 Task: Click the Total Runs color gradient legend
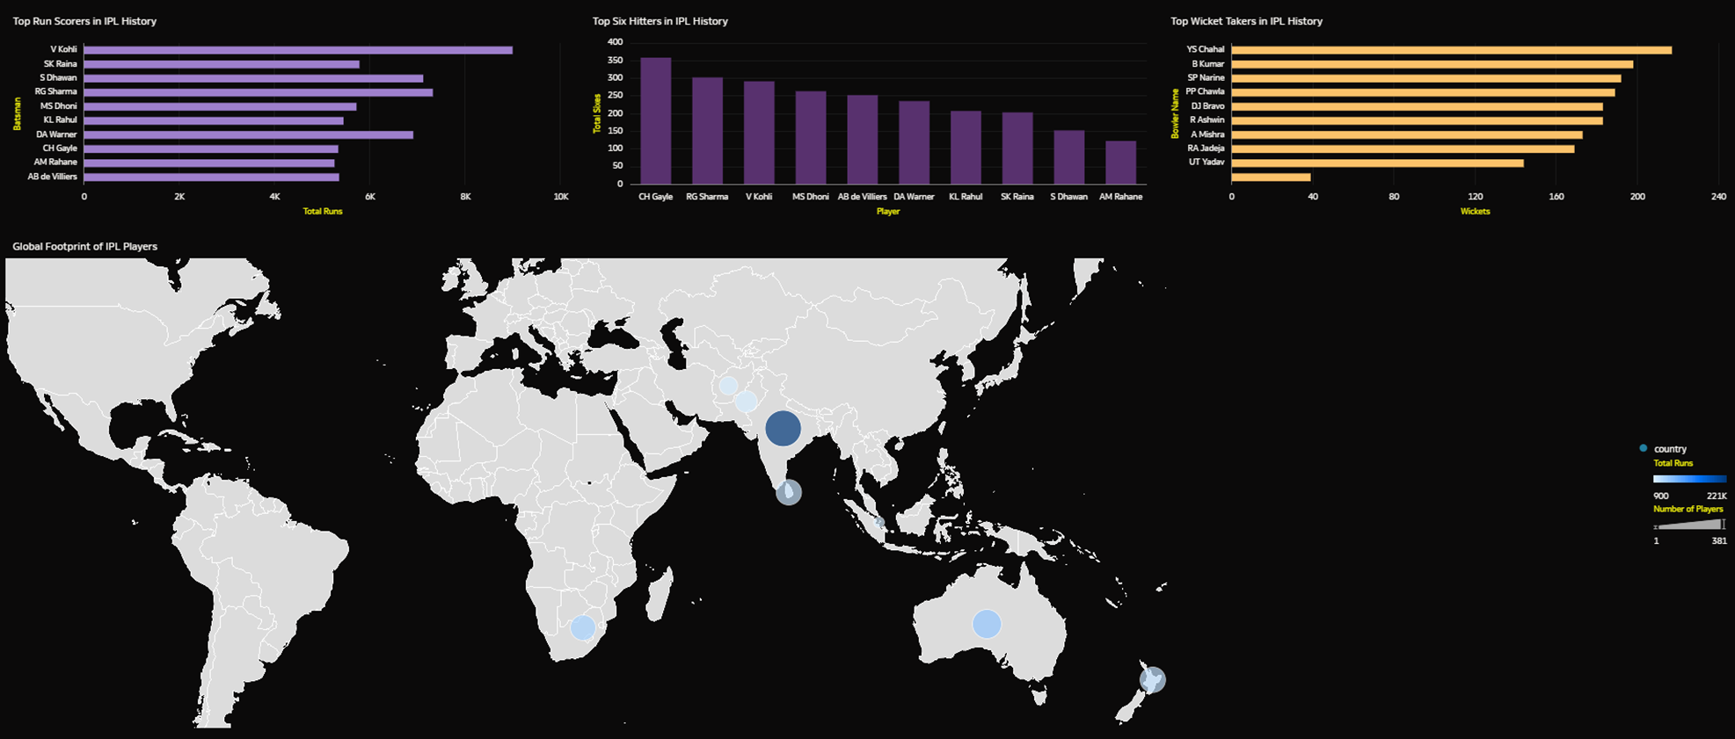pyautogui.click(x=1689, y=480)
